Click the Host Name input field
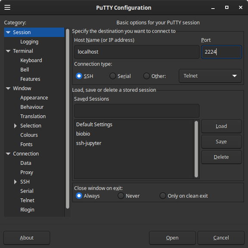 (x=136, y=52)
